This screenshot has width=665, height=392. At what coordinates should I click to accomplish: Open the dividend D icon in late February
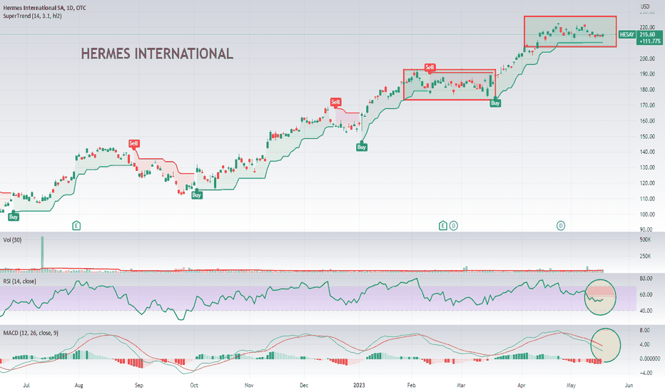453,225
